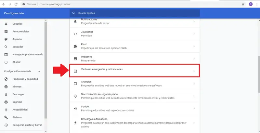The height and width of the screenshot is (133, 260).
Task: Bookmark this page with the star icon
Action: [243, 4]
